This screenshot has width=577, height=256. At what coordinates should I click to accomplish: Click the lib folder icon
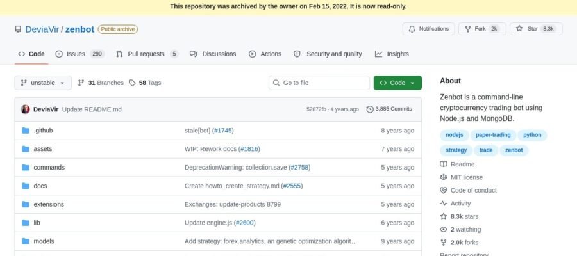tap(26, 223)
